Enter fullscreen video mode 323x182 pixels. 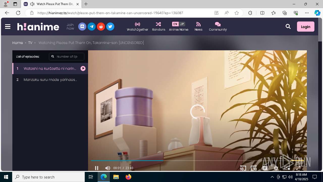click(298, 168)
